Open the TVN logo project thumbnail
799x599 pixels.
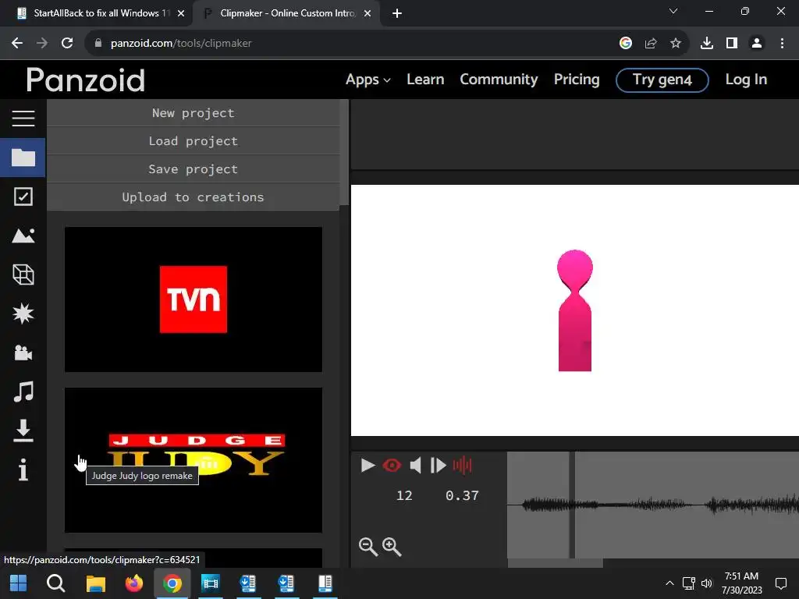[194, 299]
